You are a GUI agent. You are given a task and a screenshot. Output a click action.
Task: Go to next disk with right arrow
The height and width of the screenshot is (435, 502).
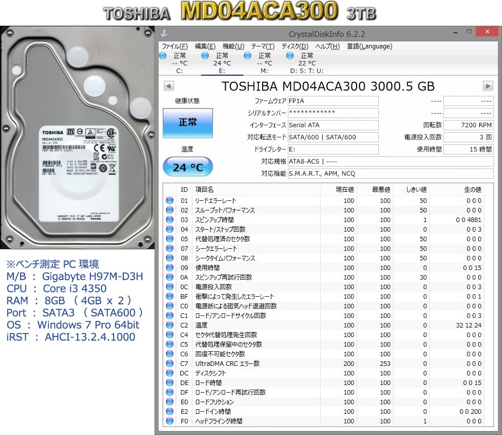tap(488, 86)
